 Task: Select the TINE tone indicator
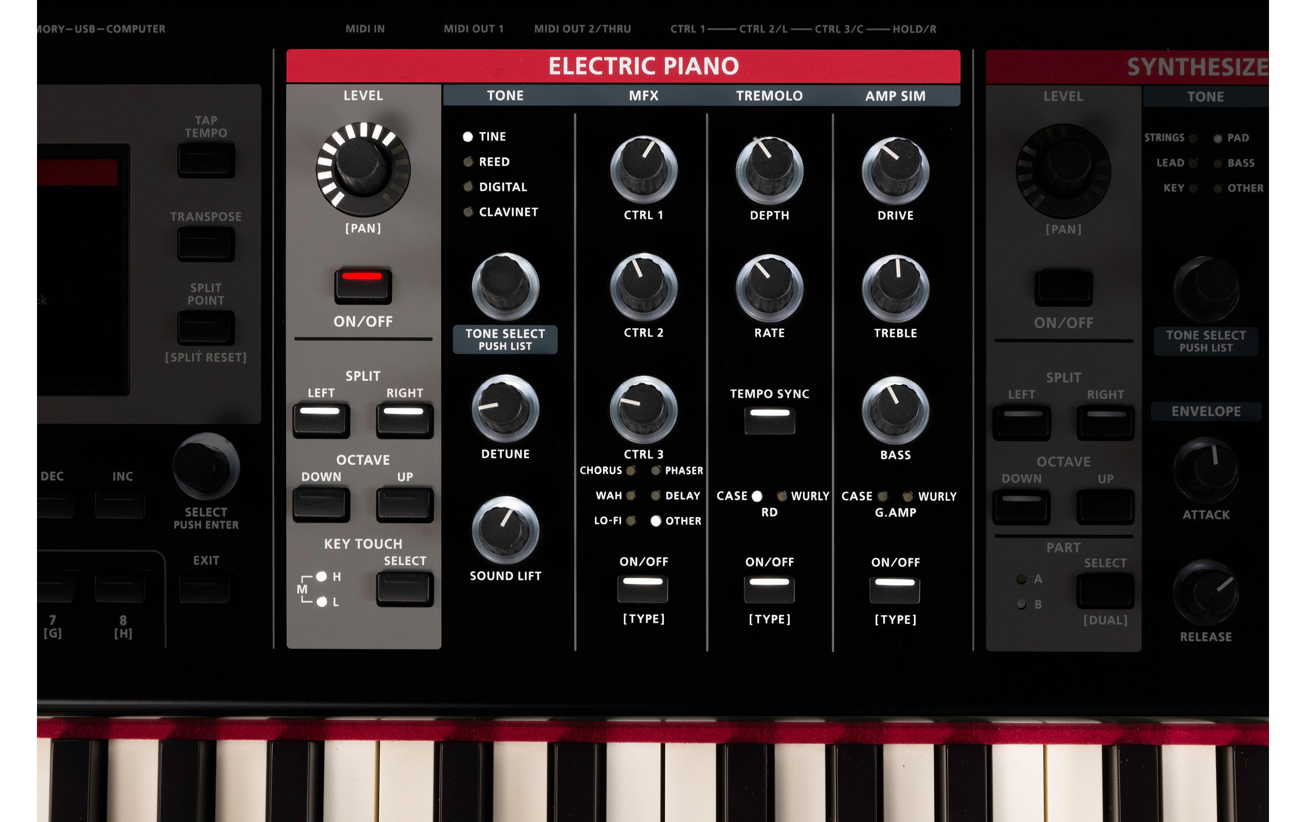click(468, 137)
